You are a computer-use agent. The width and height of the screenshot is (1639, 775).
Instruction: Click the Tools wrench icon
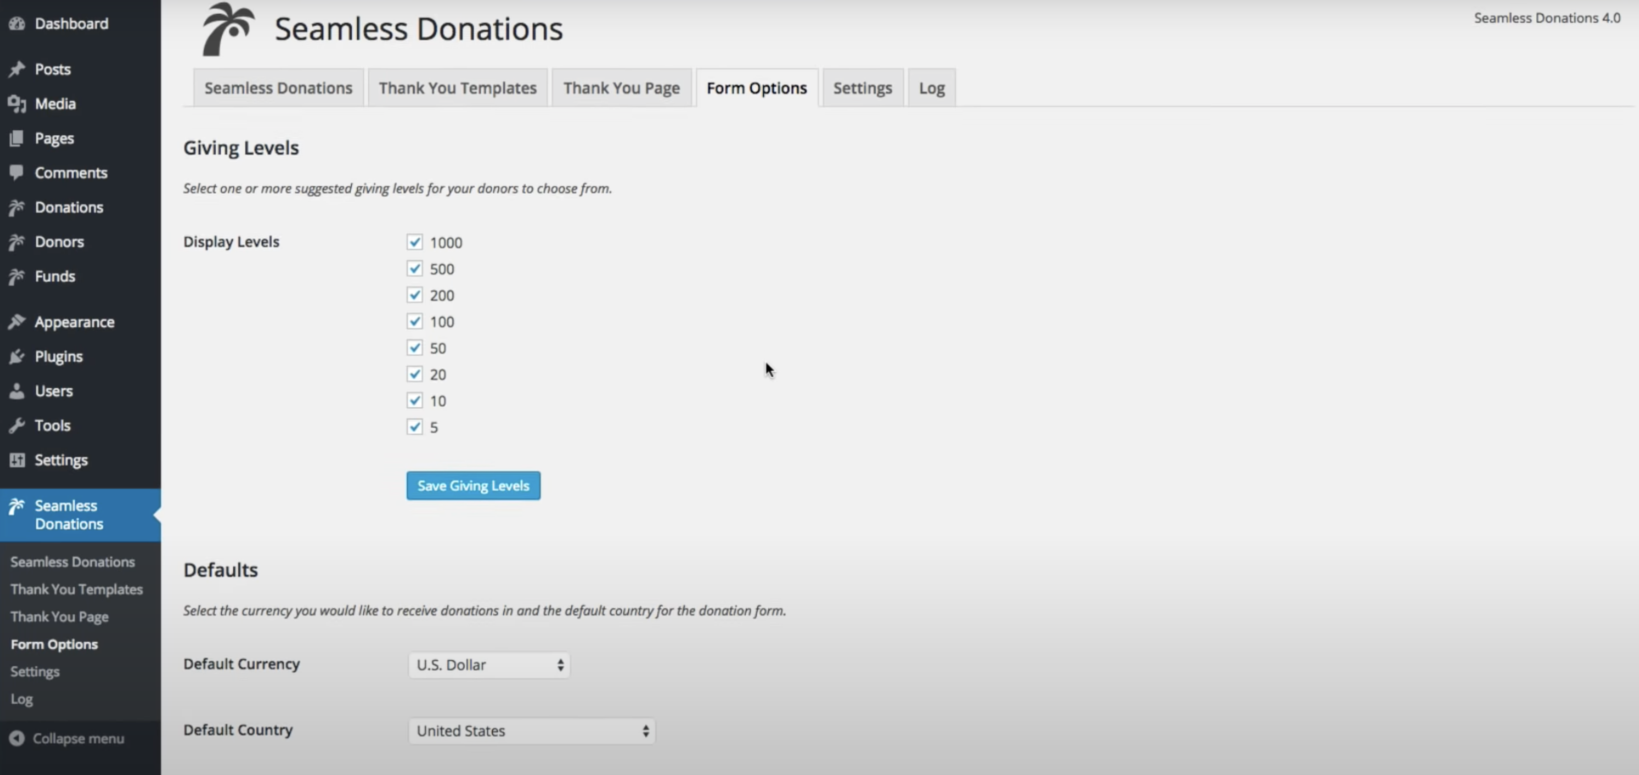[x=17, y=425]
